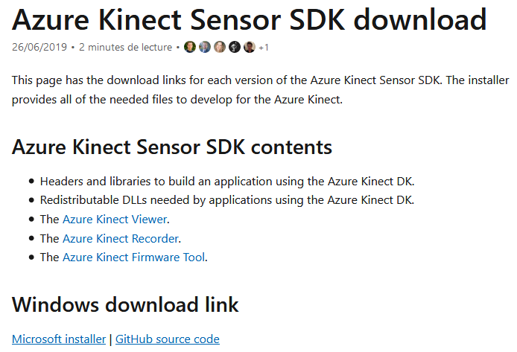Click the Headers and libraries bullet item
Viewport: 517px width, 352px height.
tap(227, 181)
